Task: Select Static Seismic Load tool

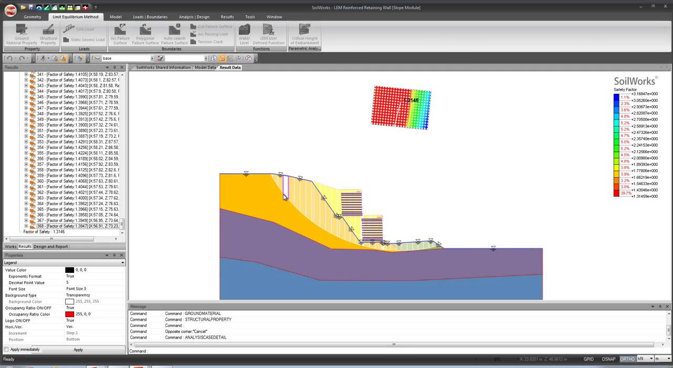Action: pos(84,39)
